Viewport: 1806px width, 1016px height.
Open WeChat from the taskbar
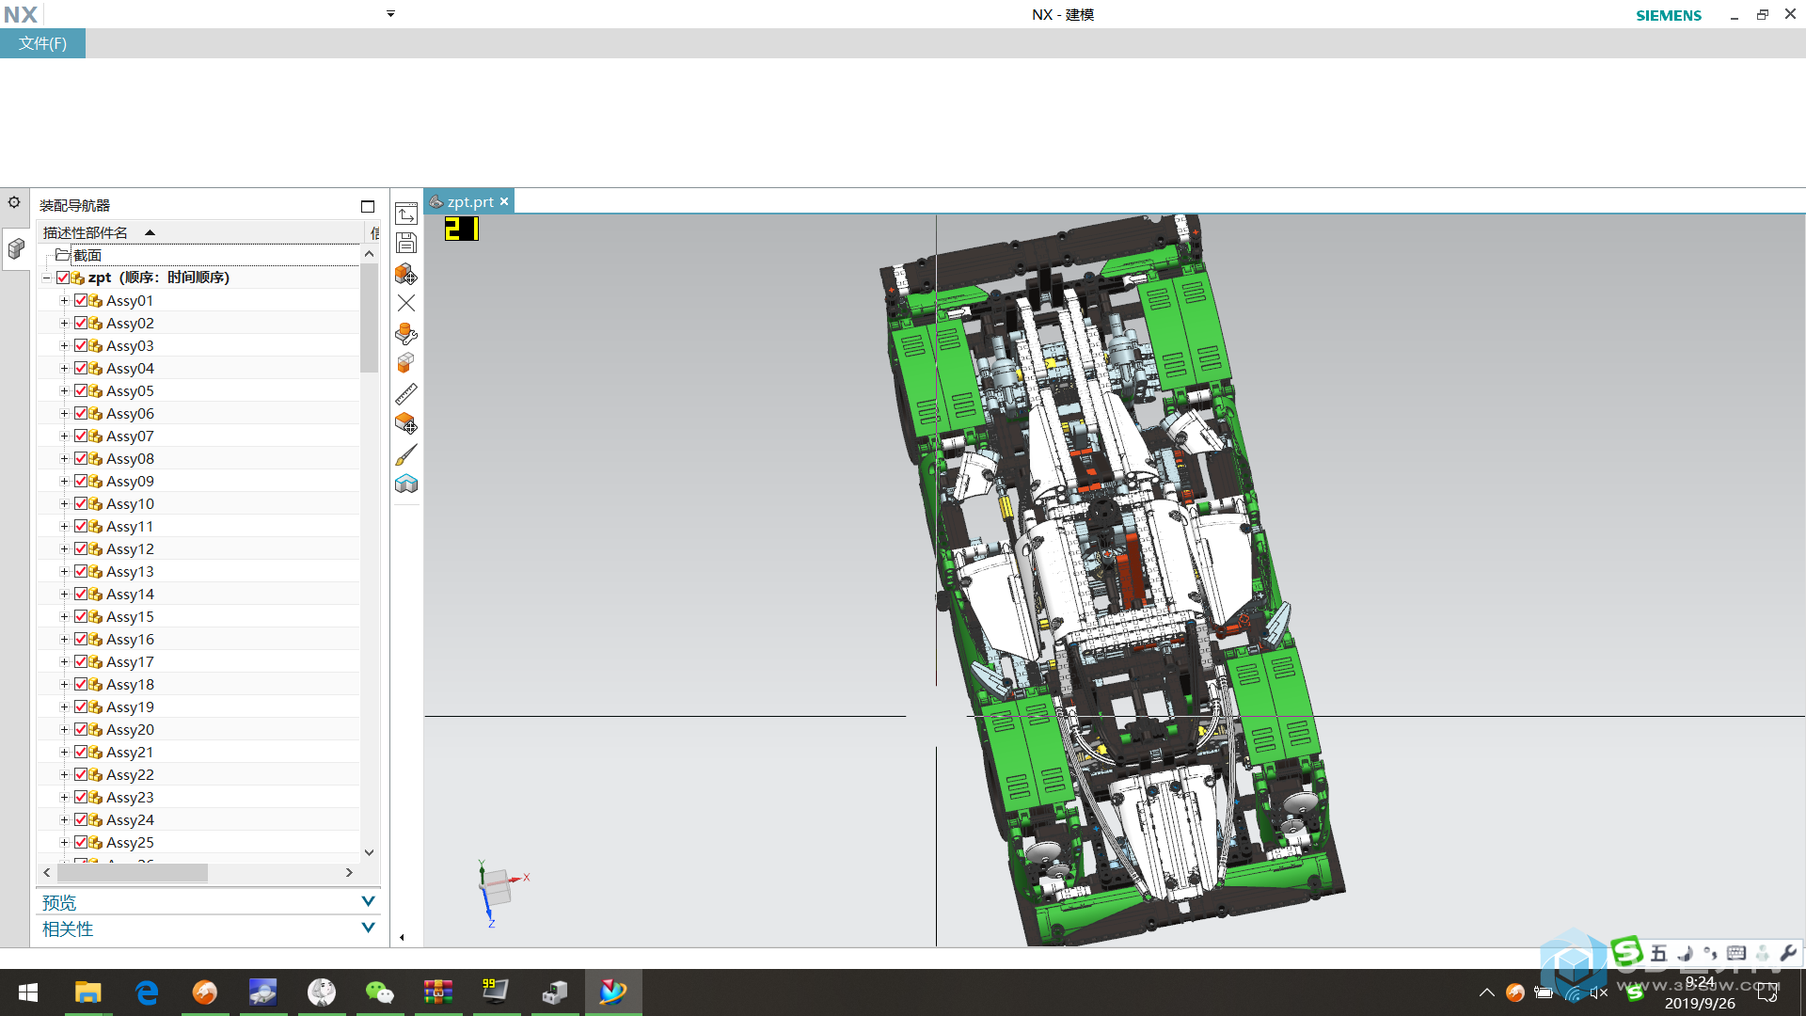coord(379,992)
